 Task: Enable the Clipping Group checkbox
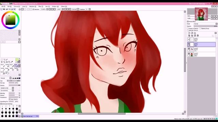click(x=200, y=28)
